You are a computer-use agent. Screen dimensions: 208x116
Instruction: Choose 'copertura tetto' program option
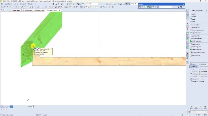pos(196,33)
